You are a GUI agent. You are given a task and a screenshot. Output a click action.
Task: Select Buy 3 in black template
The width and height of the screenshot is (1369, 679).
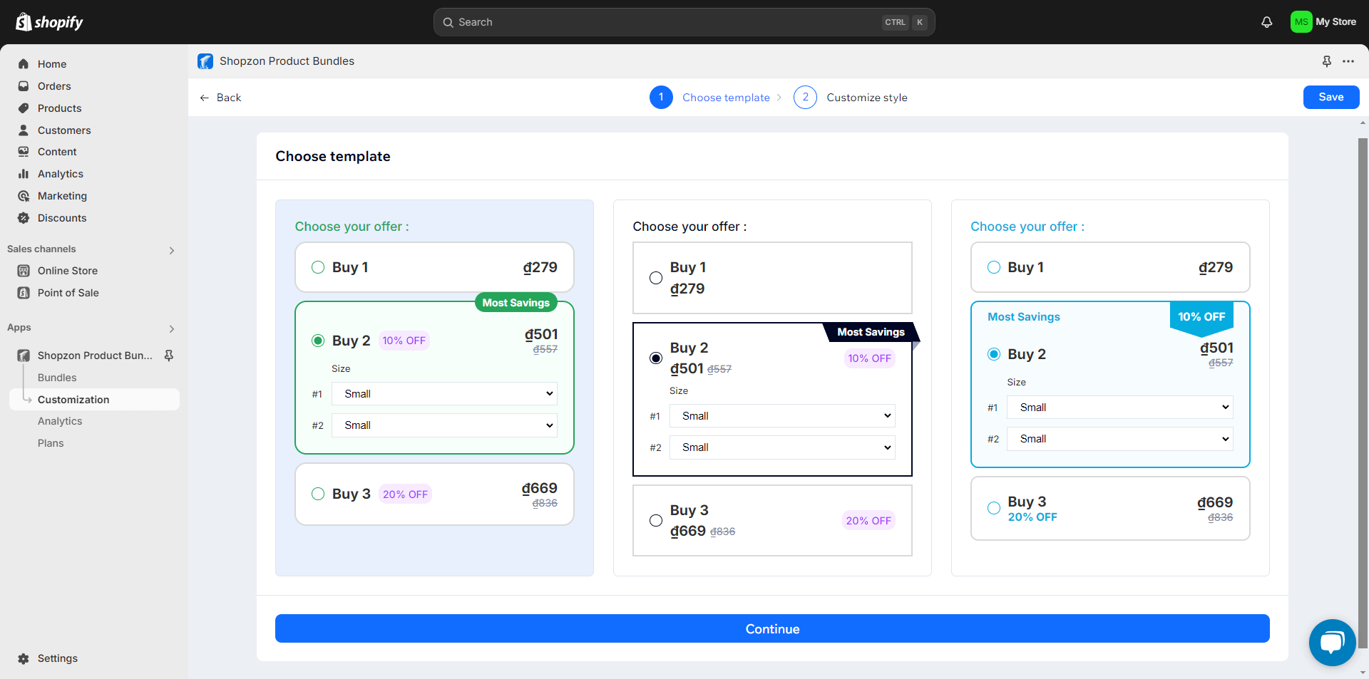click(x=656, y=520)
